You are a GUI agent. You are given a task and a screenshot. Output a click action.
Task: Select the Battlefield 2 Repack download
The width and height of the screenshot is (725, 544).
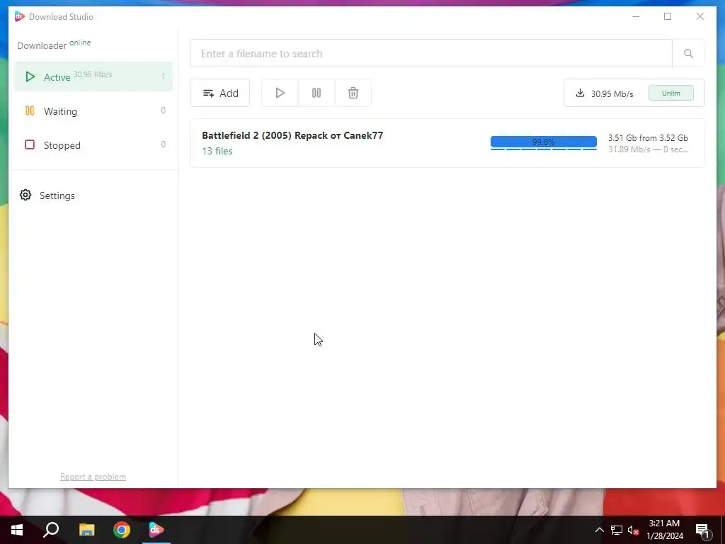pos(447,143)
